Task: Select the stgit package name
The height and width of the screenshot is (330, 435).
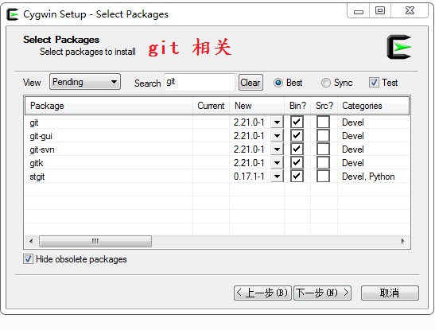Action: click(x=37, y=177)
